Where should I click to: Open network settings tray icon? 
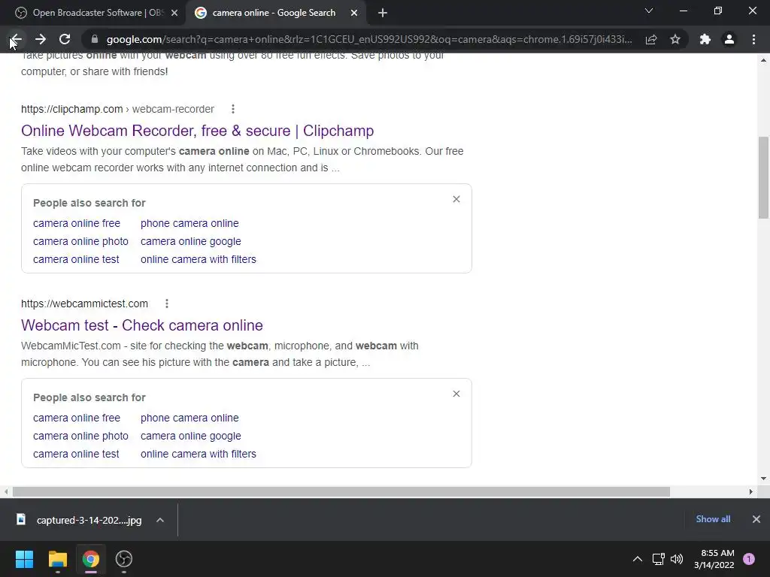(659, 559)
